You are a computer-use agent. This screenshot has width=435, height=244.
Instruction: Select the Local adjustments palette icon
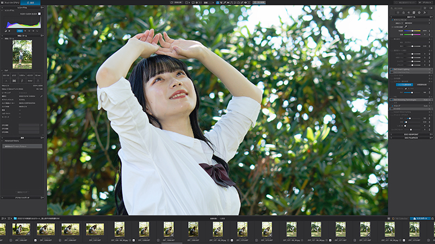[x=419, y=12]
